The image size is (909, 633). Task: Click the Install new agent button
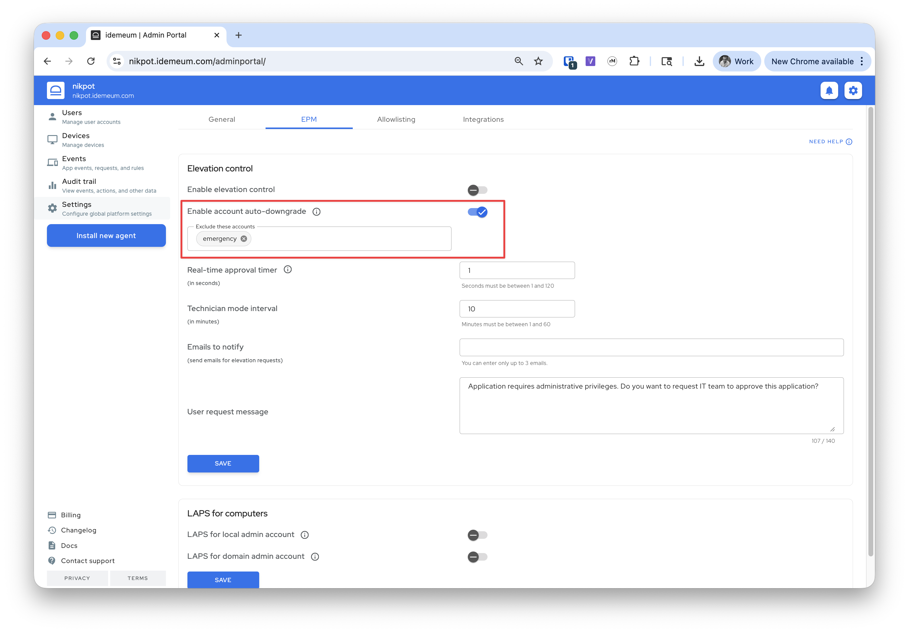click(x=106, y=236)
